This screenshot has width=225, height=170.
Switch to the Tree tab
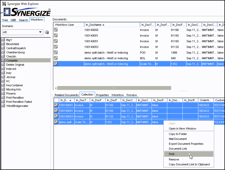click(5, 20)
